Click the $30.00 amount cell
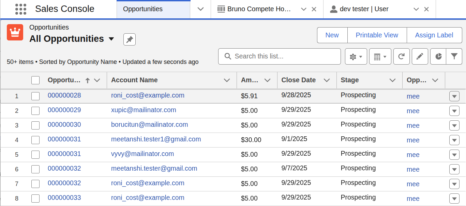The width and height of the screenshot is (466, 206). tap(251, 140)
